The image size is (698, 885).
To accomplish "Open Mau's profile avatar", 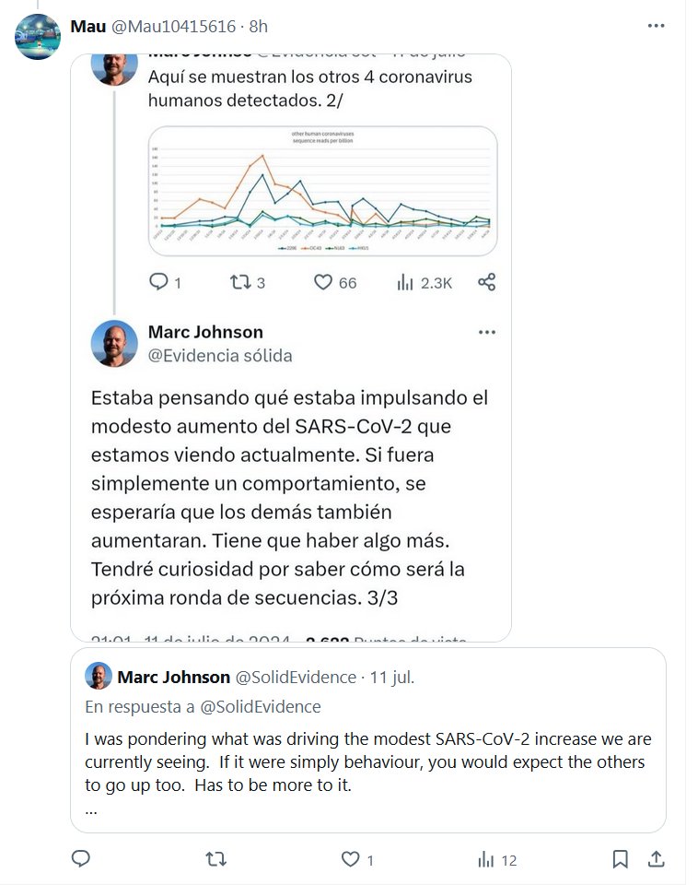I will coord(38,37).
